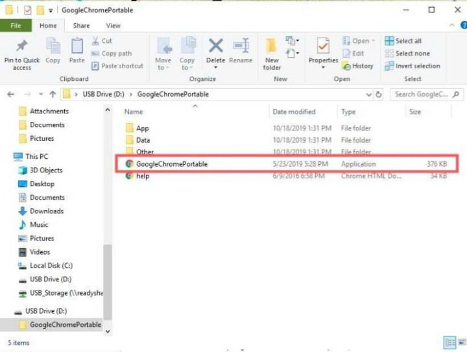
Task: Click Select none in ribbon
Action: click(407, 54)
